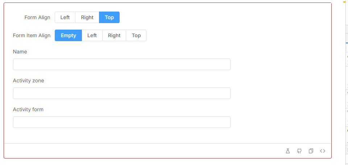This screenshot has height=165, width=348.
Task: Click the Name field label
Action: pyautogui.click(x=20, y=52)
